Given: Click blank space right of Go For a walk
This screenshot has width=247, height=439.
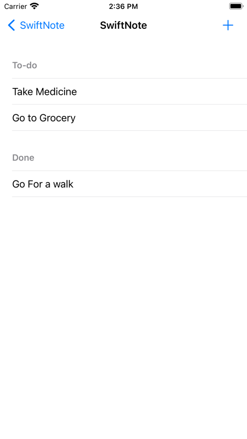Looking at the screenshot, I should click(160, 184).
